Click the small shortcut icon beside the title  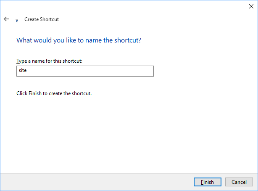(x=17, y=20)
